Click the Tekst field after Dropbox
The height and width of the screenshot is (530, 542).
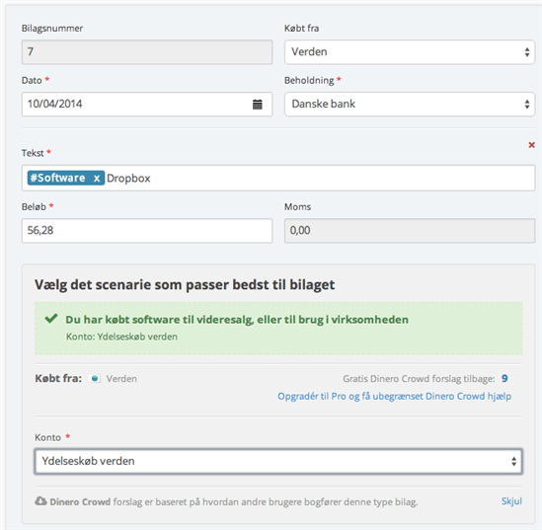pyautogui.click(x=343, y=179)
